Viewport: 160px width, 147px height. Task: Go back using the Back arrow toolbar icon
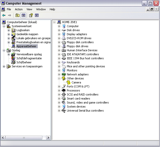pyautogui.click(x=4, y=15)
